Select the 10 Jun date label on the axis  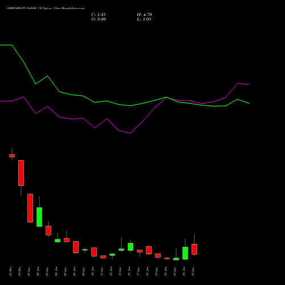[93, 271]
